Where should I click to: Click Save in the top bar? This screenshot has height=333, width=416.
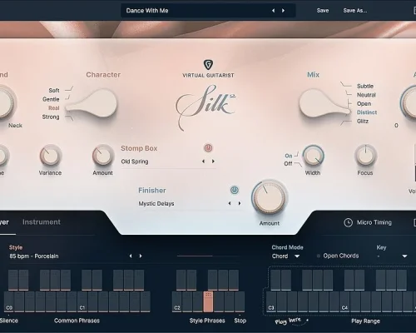(x=323, y=11)
